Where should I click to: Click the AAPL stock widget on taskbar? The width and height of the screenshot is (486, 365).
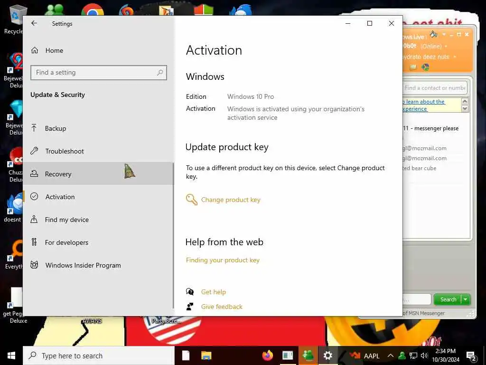pyautogui.click(x=364, y=355)
